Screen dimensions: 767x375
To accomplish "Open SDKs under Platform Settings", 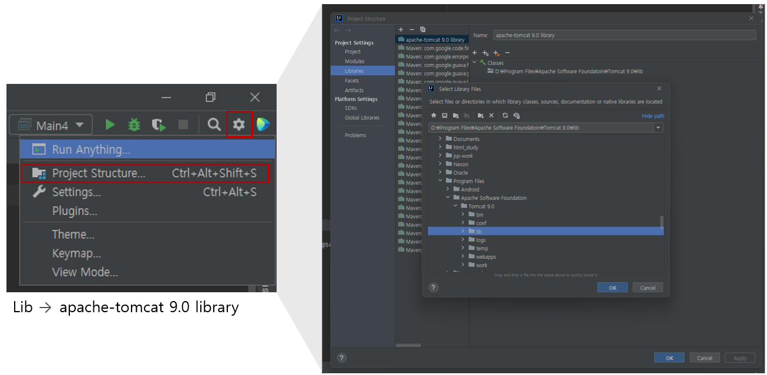I will [351, 108].
